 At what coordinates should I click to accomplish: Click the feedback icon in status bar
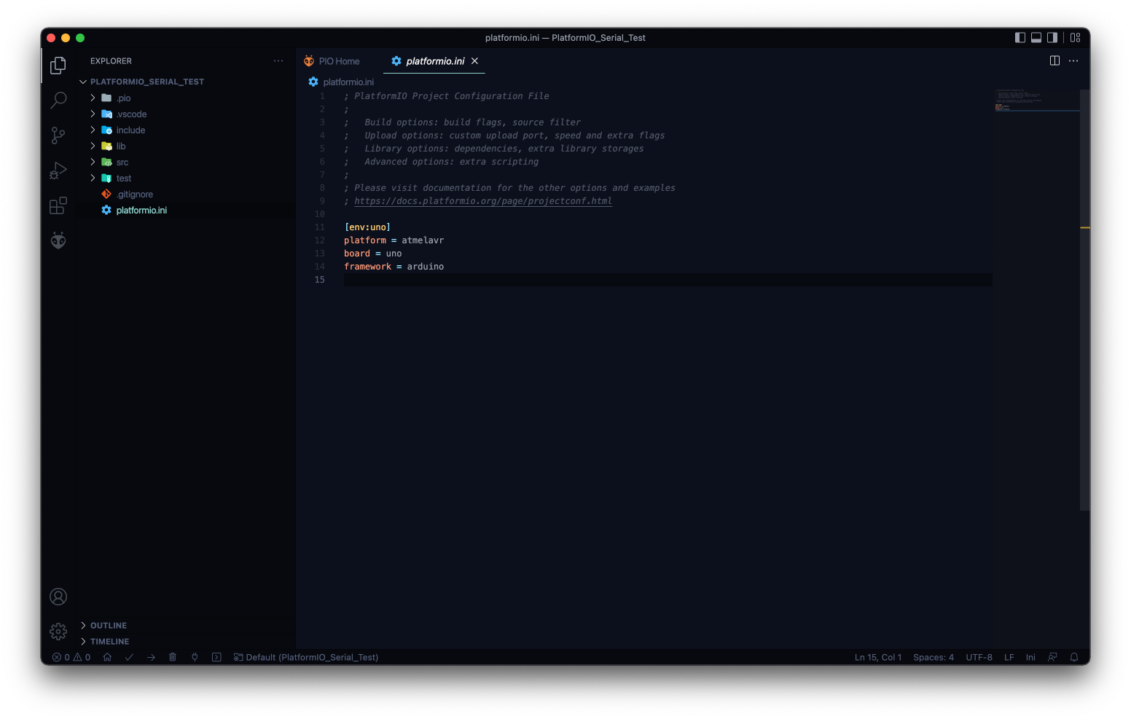tap(1052, 657)
